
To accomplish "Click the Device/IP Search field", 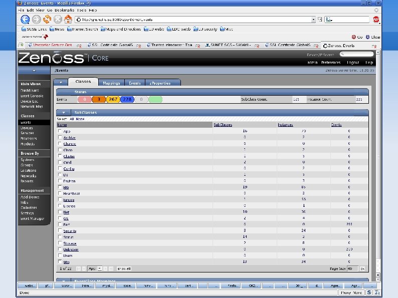I will [x=356, y=54].
